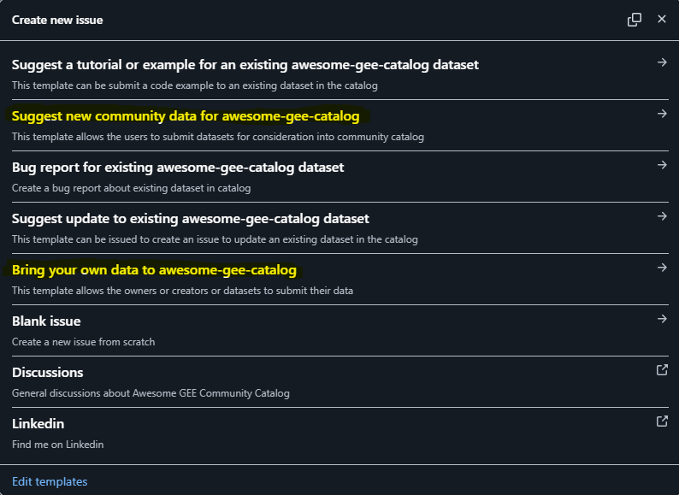The width and height of the screenshot is (679, 495).
Task: Click arrow icon beside Suggest a tutorial template
Action: pyautogui.click(x=662, y=62)
